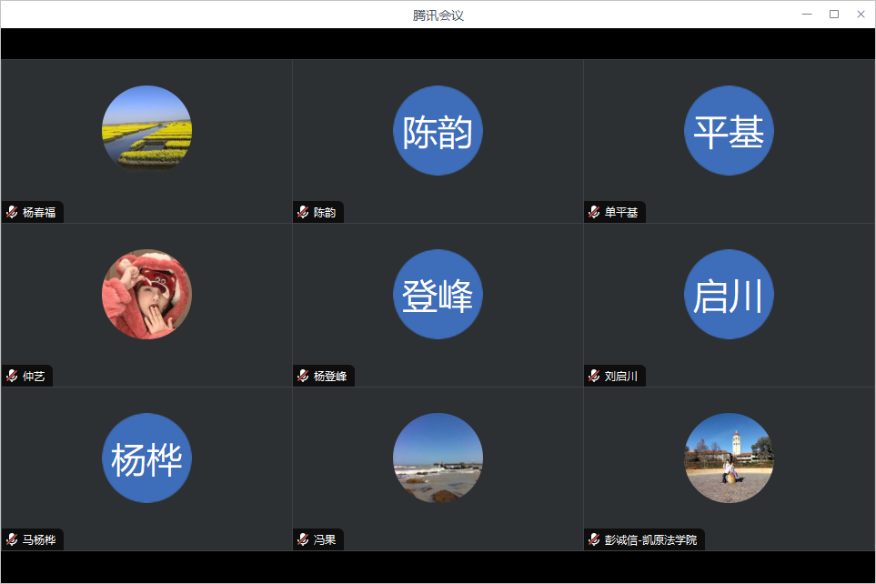Click the blue 陈韵 avatar circle
The width and height of the screenshot is (876, 584).
pos(438,130)
